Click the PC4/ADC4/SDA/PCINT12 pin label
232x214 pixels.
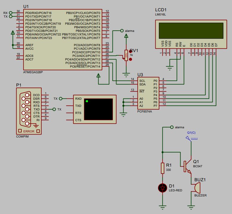[83, 60]
